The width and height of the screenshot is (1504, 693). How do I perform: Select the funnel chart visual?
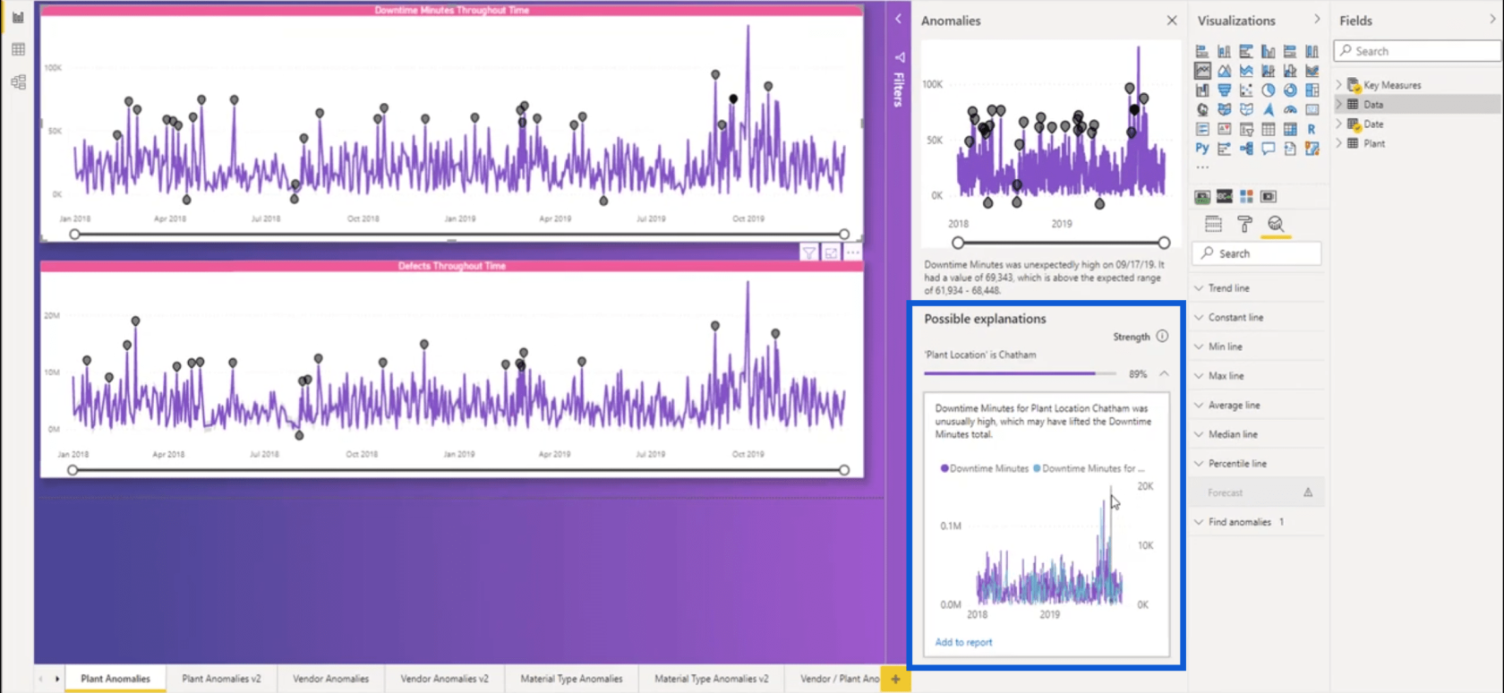(1224, 90)
